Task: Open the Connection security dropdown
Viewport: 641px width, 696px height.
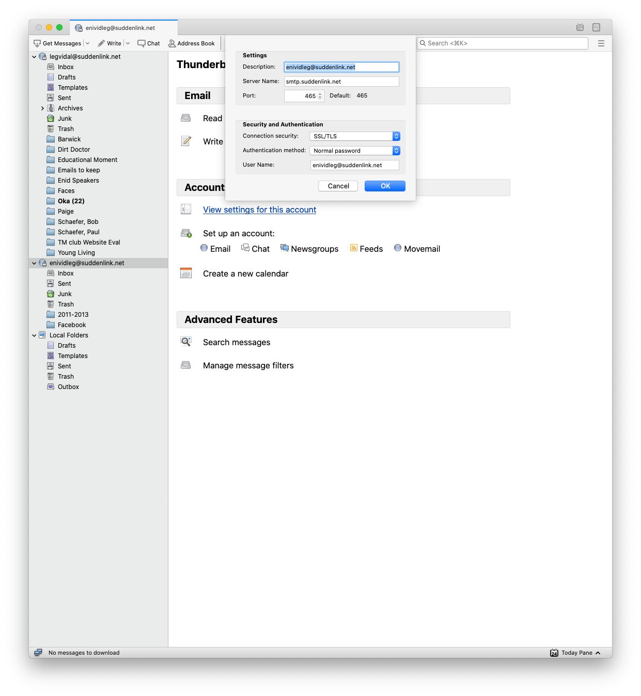Action: click(355, 136)
